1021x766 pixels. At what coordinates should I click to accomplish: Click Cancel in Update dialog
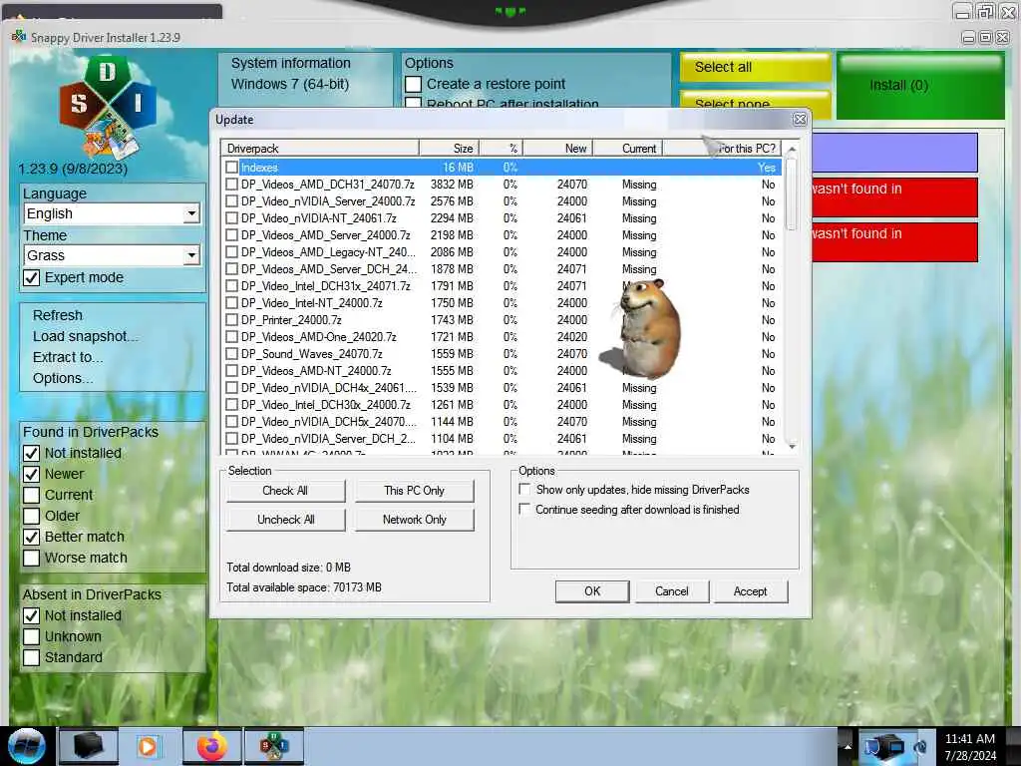click(671, 591)
